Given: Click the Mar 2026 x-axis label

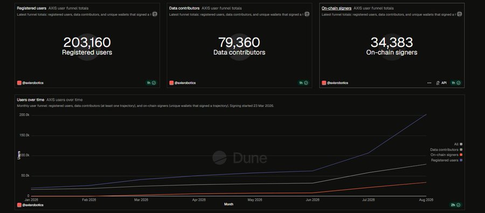Looking at the screenshot, I should pyautogui.click(x=141, y=200).
